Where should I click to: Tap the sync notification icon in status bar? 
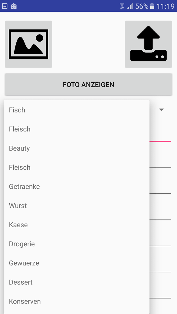[14, 6]
